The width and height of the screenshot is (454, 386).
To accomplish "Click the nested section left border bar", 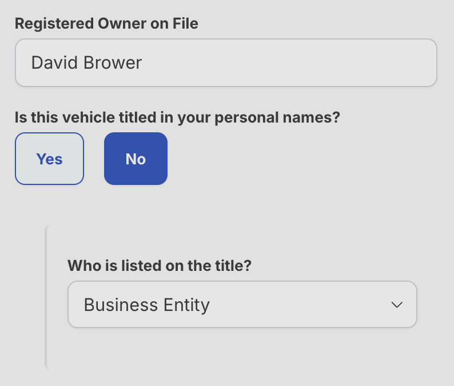I will coord(46,297).
